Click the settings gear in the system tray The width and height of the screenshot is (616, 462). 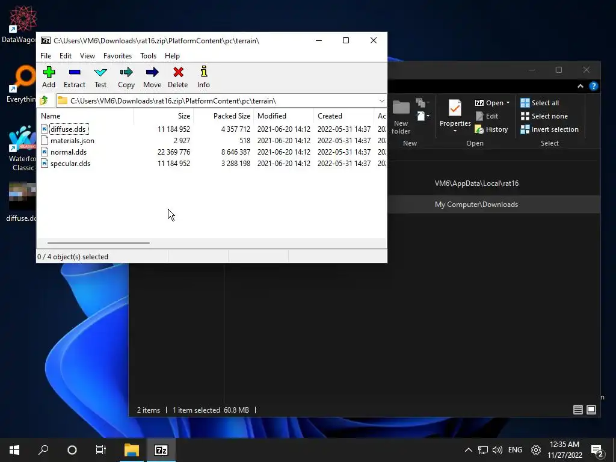[535, 450]
